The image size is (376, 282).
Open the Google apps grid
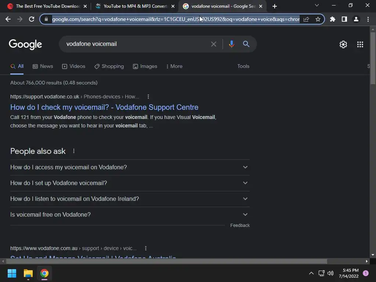[360, 44]
